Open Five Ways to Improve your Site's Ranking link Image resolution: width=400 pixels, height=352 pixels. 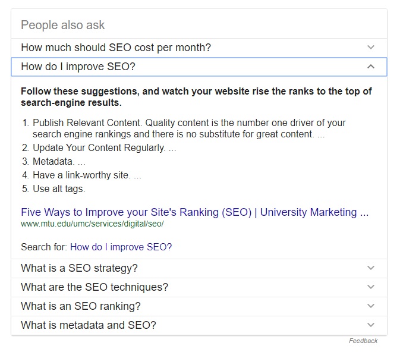coord(194,212)
